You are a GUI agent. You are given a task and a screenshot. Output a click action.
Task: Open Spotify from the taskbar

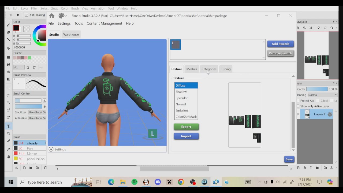135,182
